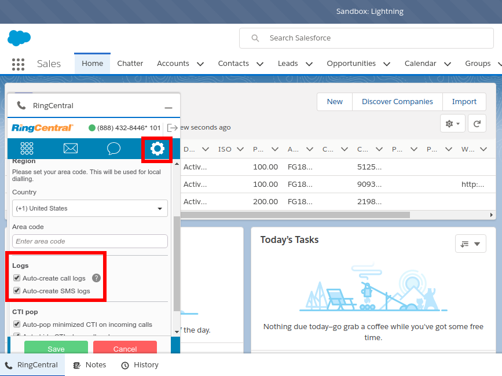Screen dimensions: 502x376
Task: Open the Salesforce App Launcher grid
Action: coord(18,64)
